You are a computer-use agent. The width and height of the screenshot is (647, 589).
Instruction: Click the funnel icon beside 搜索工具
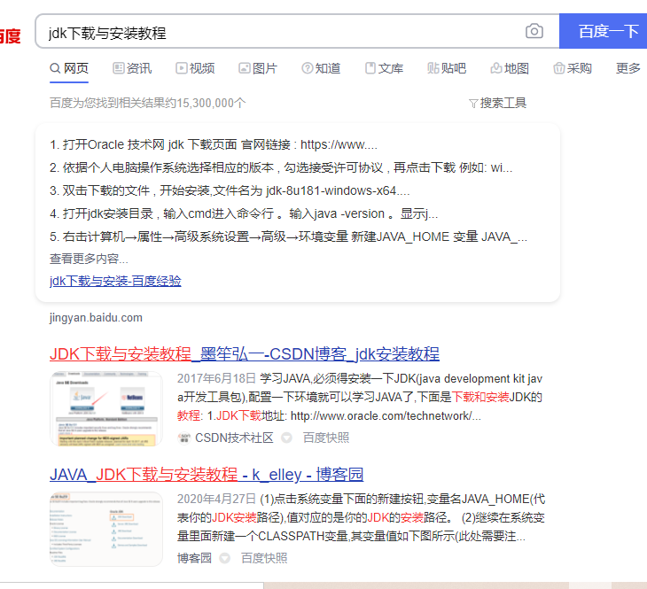[473, 103]
